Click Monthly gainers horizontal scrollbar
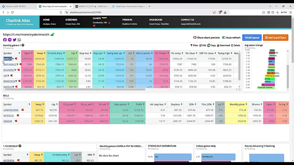 (75, 89)
